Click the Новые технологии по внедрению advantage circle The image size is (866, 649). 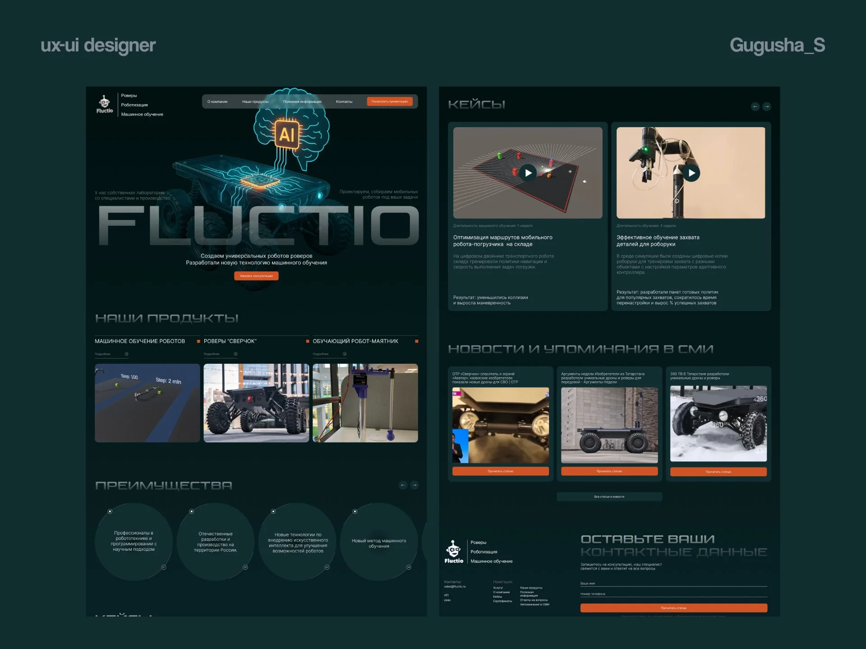click(298, 541)
